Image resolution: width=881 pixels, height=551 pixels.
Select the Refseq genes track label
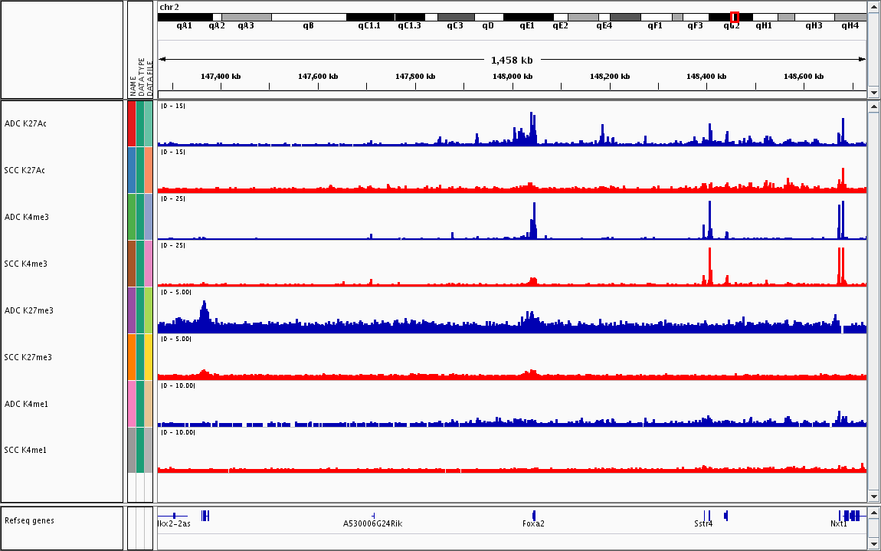tap(29, 520)
